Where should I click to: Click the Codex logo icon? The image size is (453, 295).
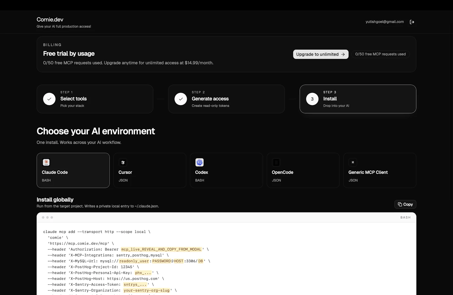[x=200, y=162]
